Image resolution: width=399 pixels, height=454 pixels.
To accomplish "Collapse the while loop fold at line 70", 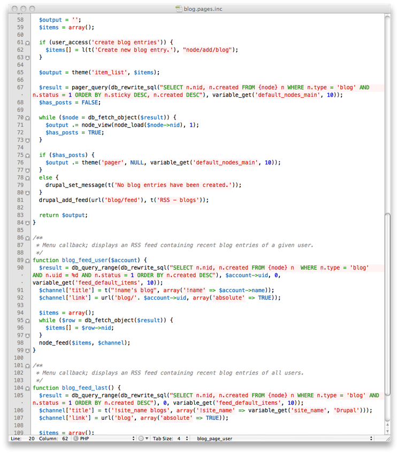I will (x=28, y=118).
